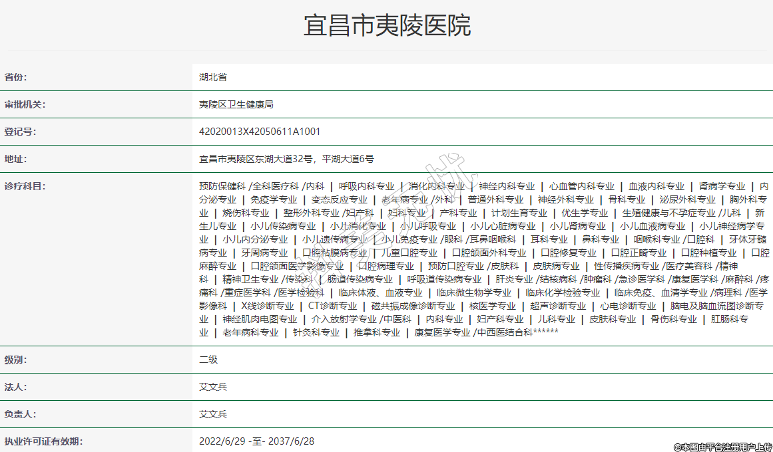773x452 pixels.
Task: Select the 省份 row label
Action: point(16,77)
